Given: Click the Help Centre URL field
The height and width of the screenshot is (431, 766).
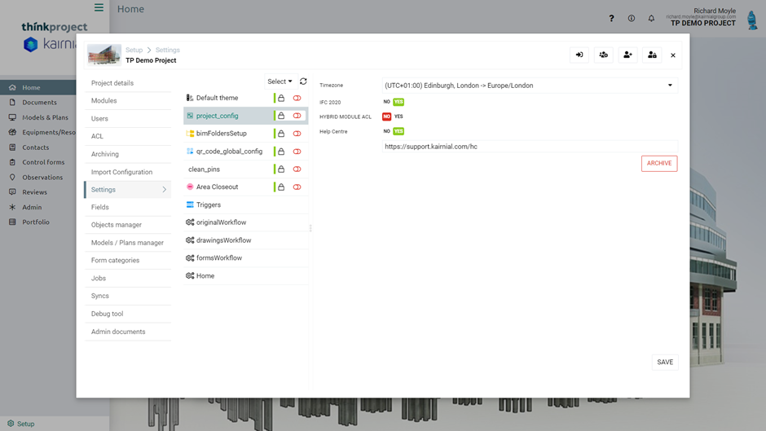Looking at the screenshot, I should tap(530, 147).
